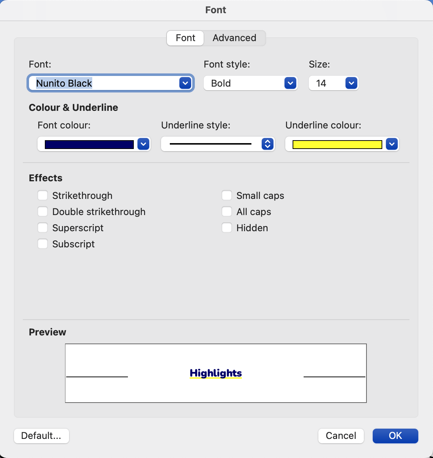433x458 pixels.
Task: Open the Font name dropdown arrow
Action: (185, 83)
